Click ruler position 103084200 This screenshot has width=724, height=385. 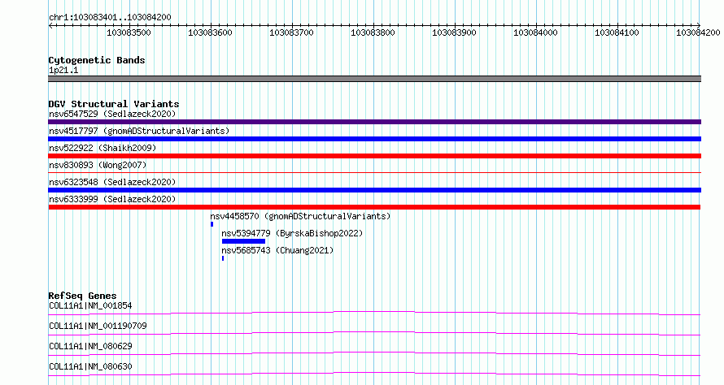(x=698, y=32)
